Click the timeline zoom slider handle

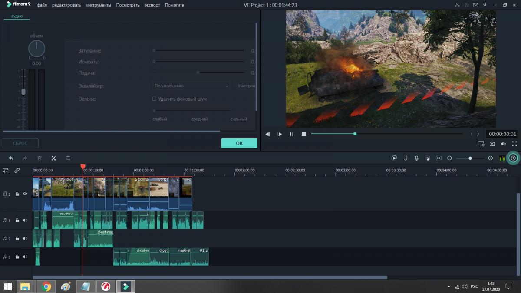point(470,158)
